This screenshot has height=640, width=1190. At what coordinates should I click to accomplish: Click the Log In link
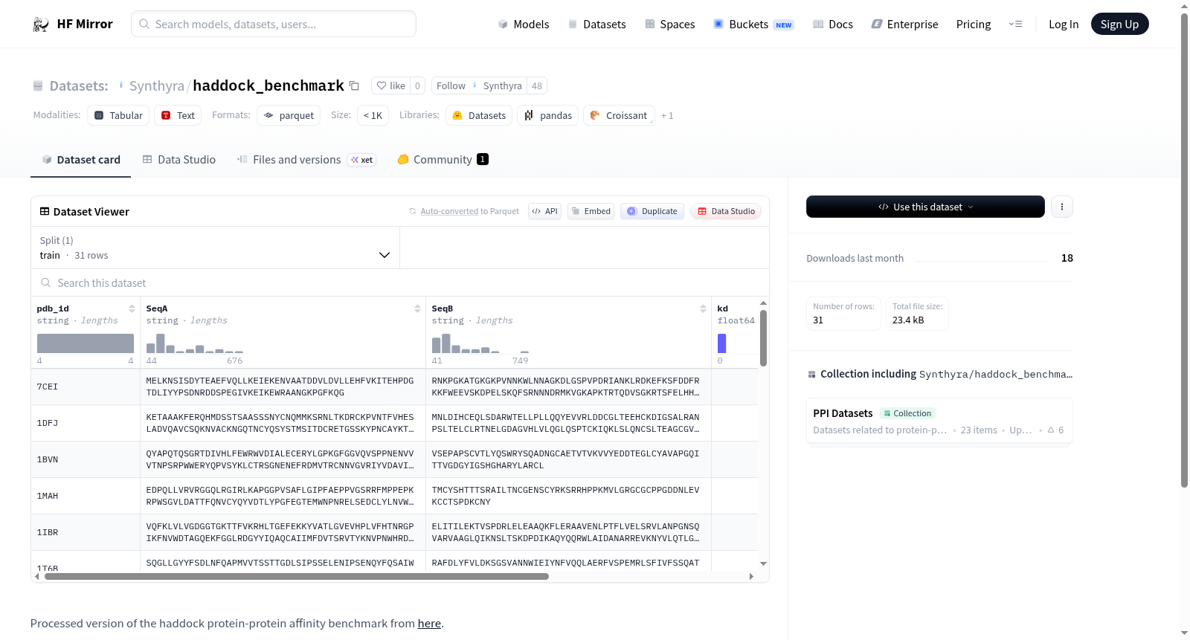[x=1064, y=25]
